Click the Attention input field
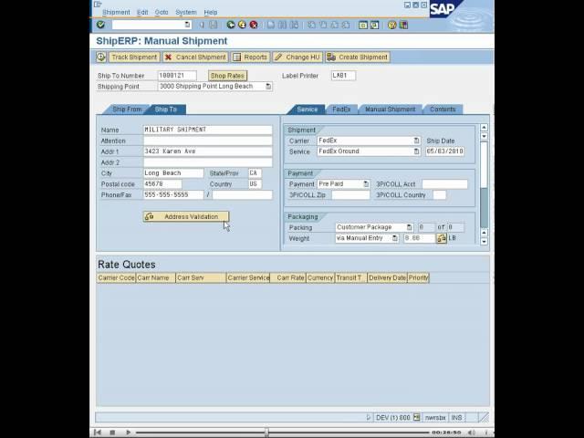This screenshot has height=438, width=584. [207, 141]
